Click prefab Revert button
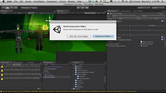The width and height of the screenshot is (166, 93). pos(139,19)
